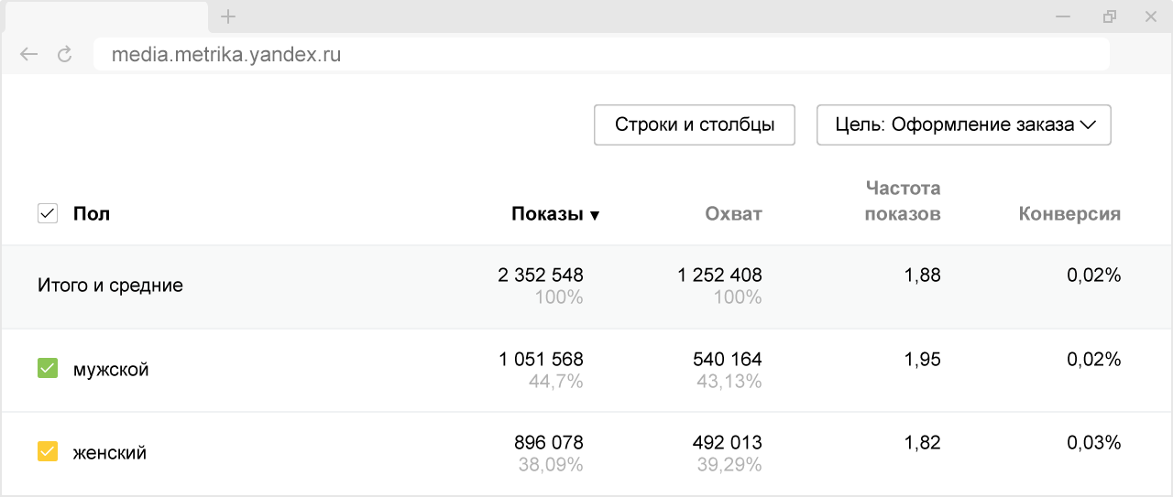Restore the browser window size

(x=1110, y=16)
